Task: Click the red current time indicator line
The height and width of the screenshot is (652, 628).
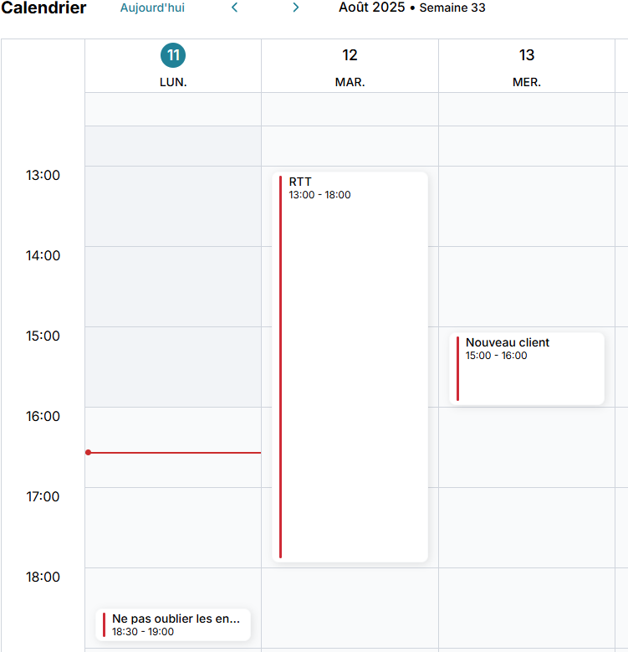Action: coord(174,453)
